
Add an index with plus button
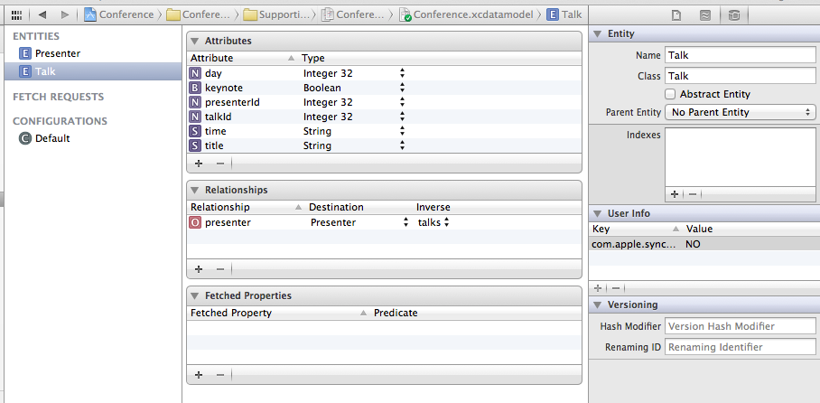(675, 194)
